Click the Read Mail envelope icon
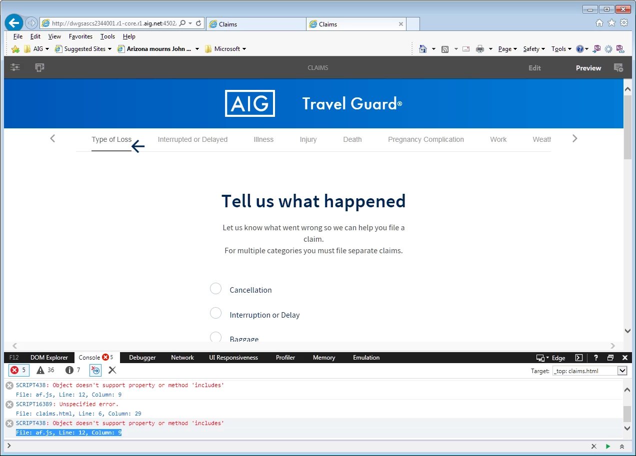The height and width of the screenshot is (456, 636). click(466, 49)
